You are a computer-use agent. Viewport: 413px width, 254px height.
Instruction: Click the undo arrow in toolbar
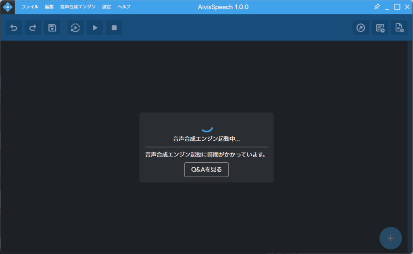[14, 28]
